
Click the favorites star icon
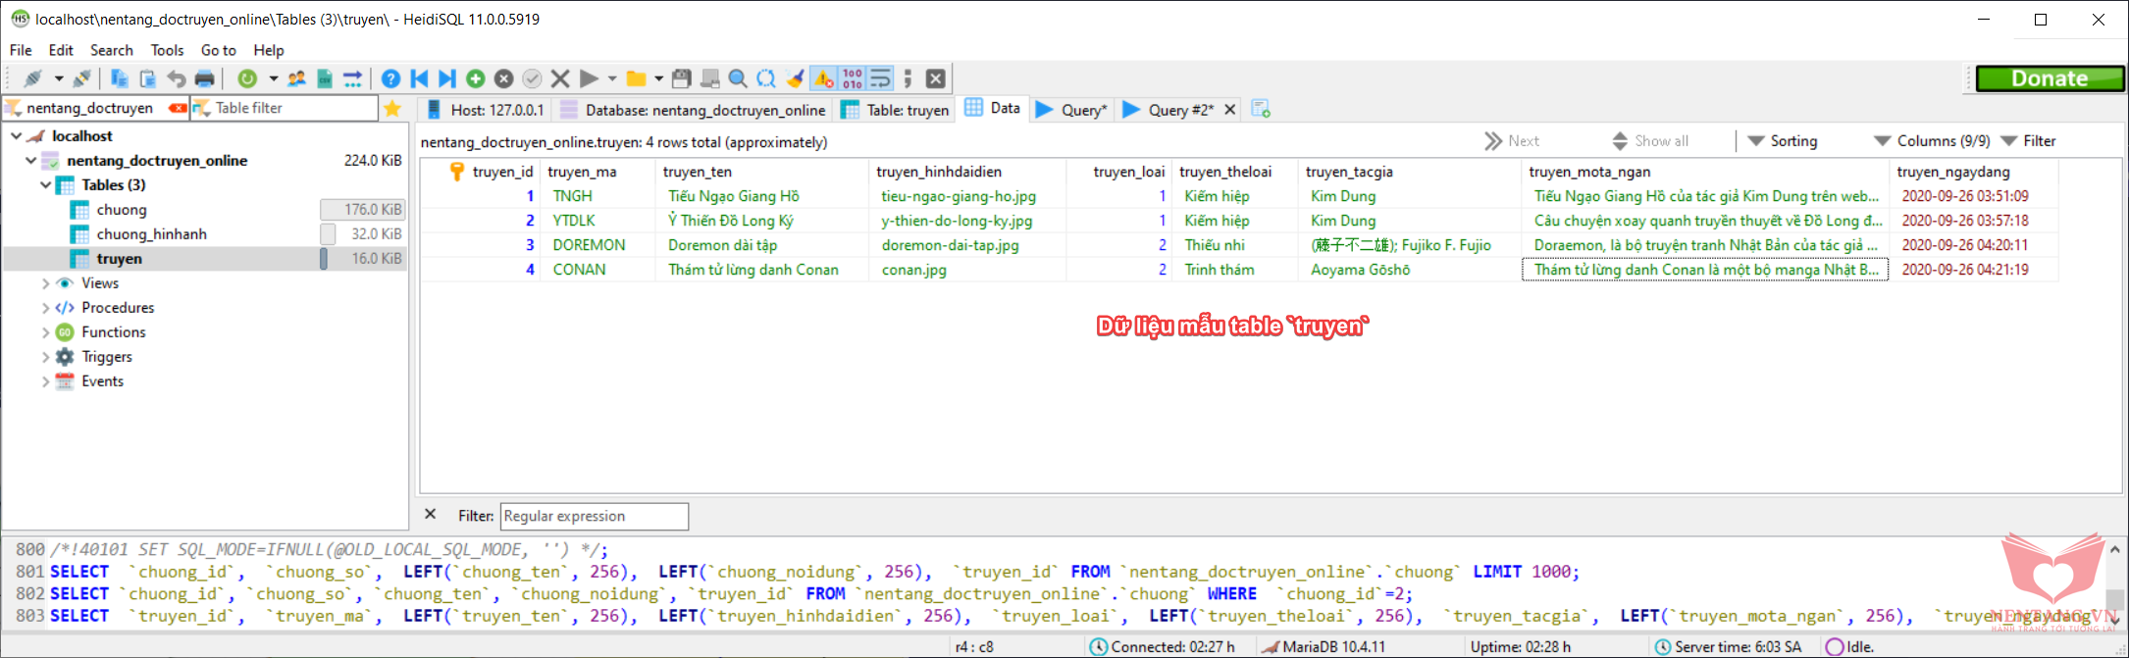tap(392, 108)
